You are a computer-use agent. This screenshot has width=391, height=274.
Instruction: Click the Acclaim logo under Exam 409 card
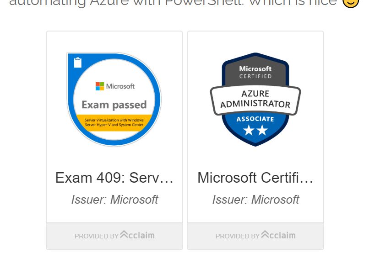tap(137, 235)
